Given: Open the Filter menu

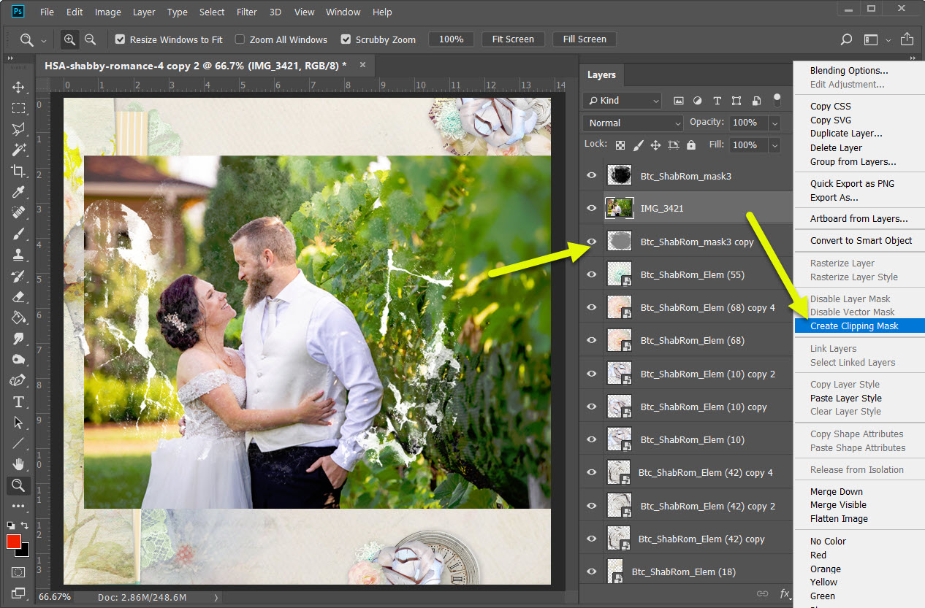Looking at the screenshot, I should coord(247,12).
